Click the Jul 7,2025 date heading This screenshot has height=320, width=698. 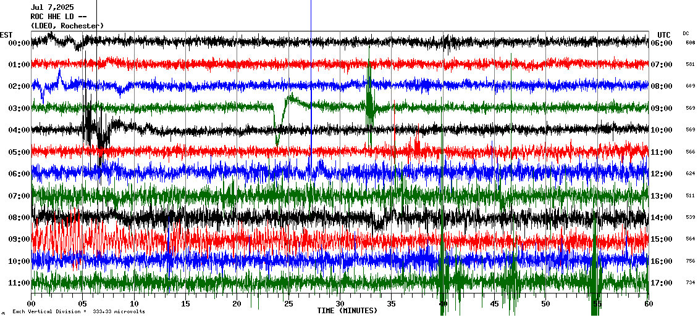(52, 8)
